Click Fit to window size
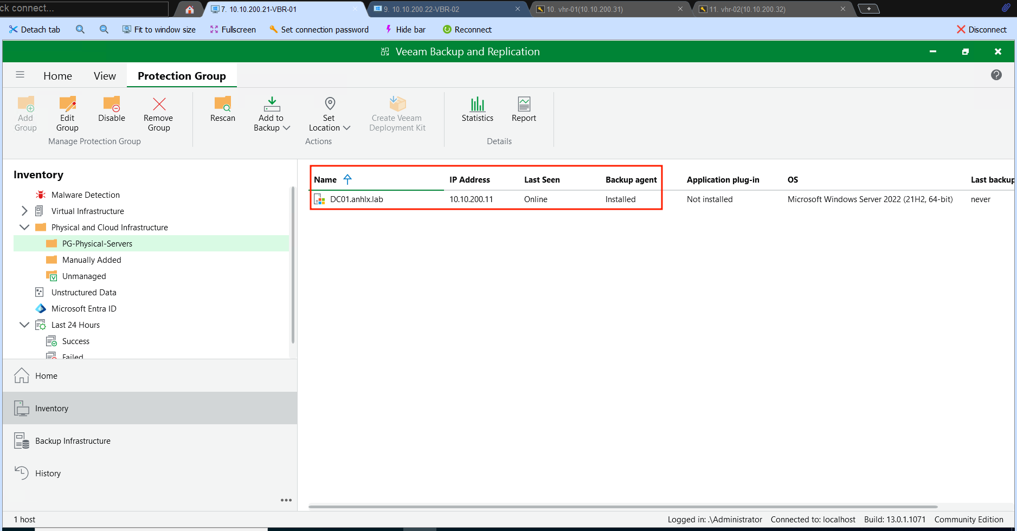Screen dimensions: 1017x531 click(x=159, y=29)
